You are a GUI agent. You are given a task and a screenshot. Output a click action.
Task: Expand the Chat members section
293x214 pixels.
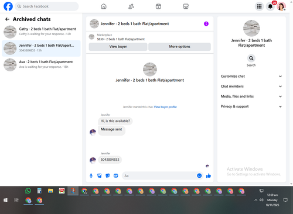point(251,87)
